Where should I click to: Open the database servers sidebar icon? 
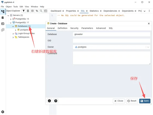click(3, 18)
